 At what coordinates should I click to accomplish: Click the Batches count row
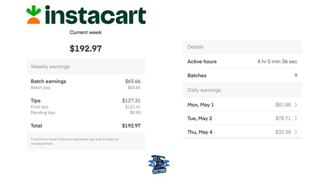point(242,75)
